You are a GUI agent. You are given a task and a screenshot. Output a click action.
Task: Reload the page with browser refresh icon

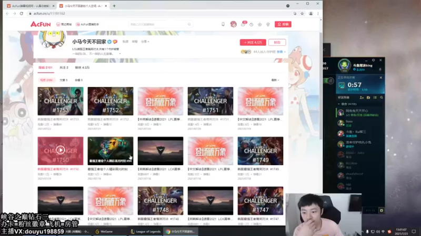pos(22,14)
